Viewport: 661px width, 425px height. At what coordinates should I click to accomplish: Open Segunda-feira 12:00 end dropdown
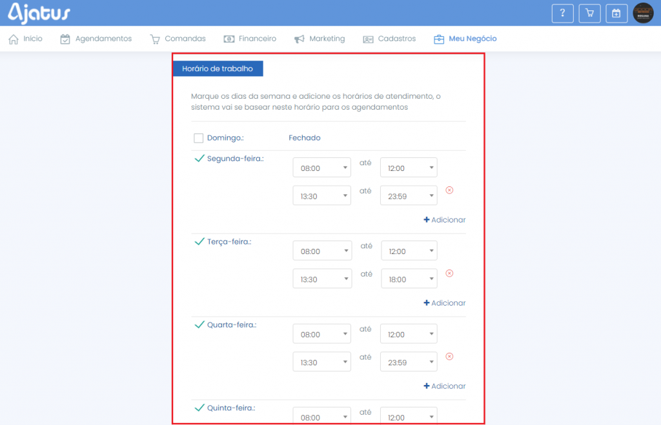pyautogui.click(x=409, y=168)
